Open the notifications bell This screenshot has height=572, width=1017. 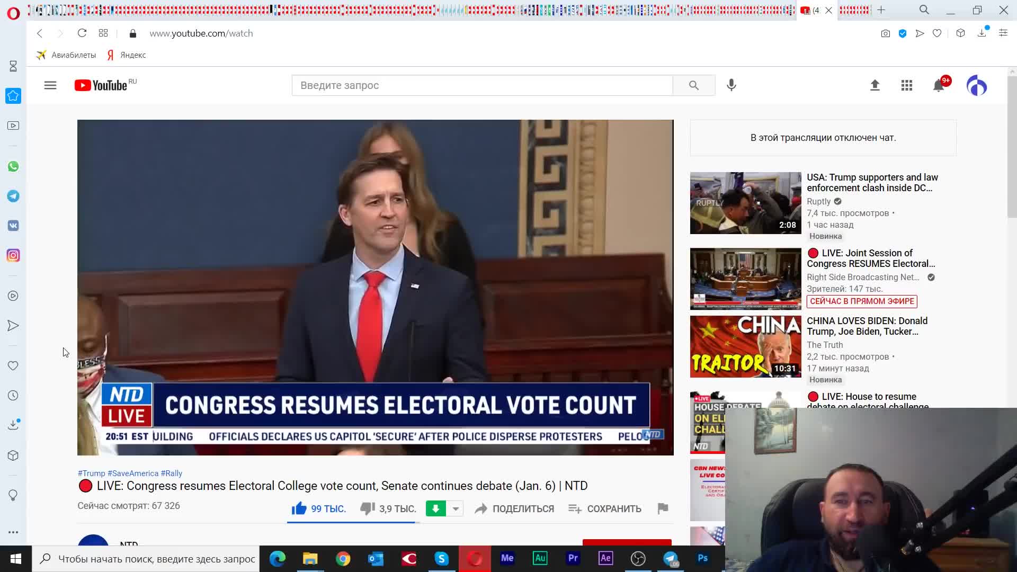coord(939,85)
